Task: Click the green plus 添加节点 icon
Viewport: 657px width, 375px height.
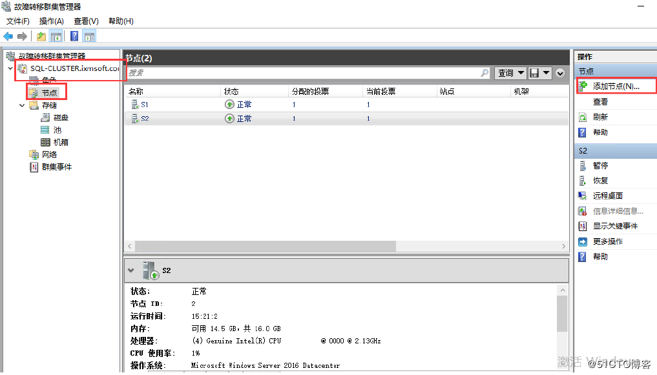Action: 583,86
